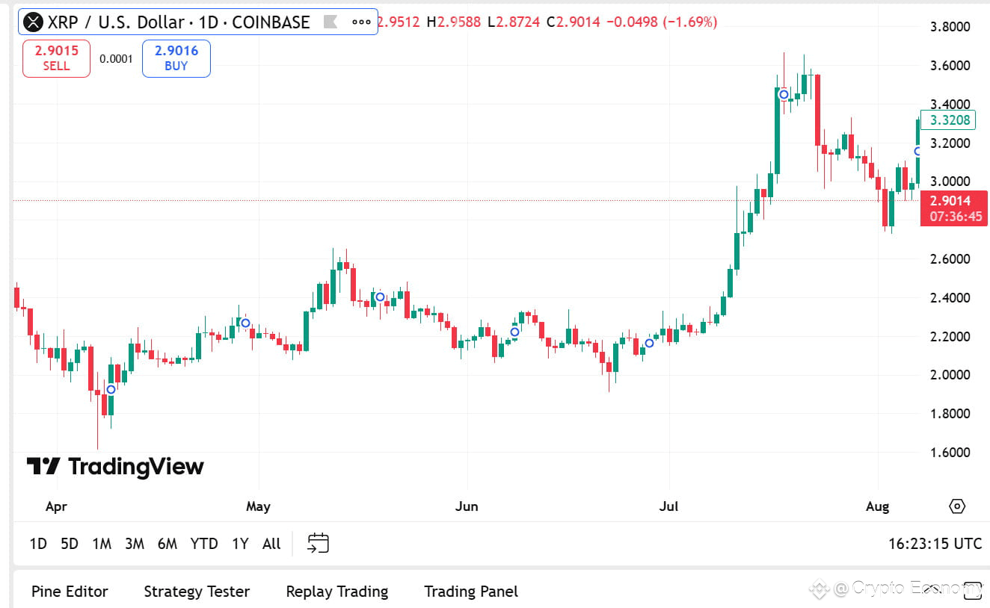Open chart settings hexagon icon near Aug

click(x=957, y=506)
